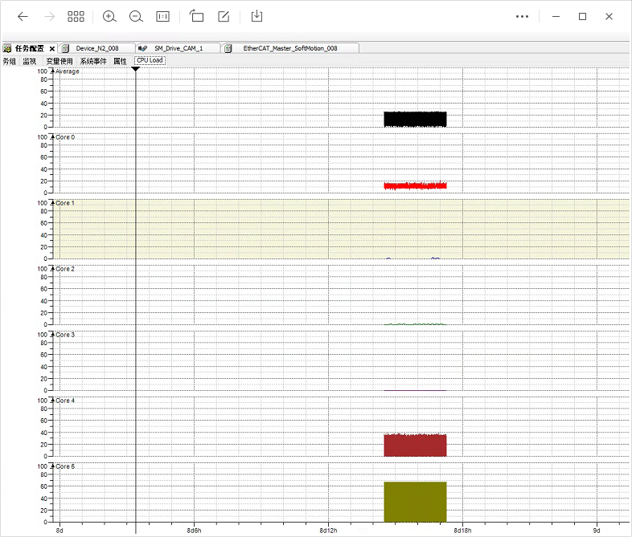Select the CPU Load sub-tab
632x537 pixels.
coord(150,60)
